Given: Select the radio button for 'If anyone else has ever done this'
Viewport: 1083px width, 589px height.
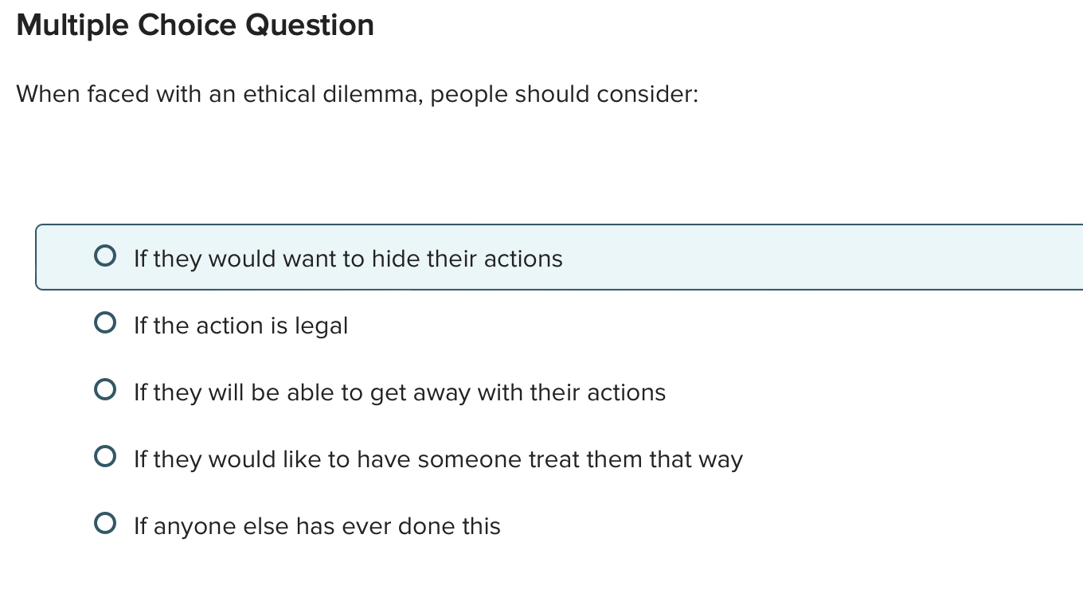Looking at the screenshot, I should point(104,524).
